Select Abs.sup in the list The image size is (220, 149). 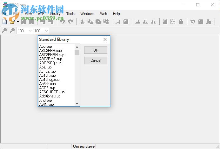pyautogui.click(x=45, y=67)
